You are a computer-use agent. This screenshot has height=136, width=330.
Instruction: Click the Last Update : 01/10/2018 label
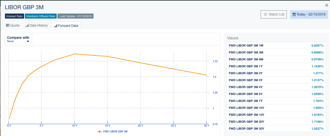click(76, 16)
